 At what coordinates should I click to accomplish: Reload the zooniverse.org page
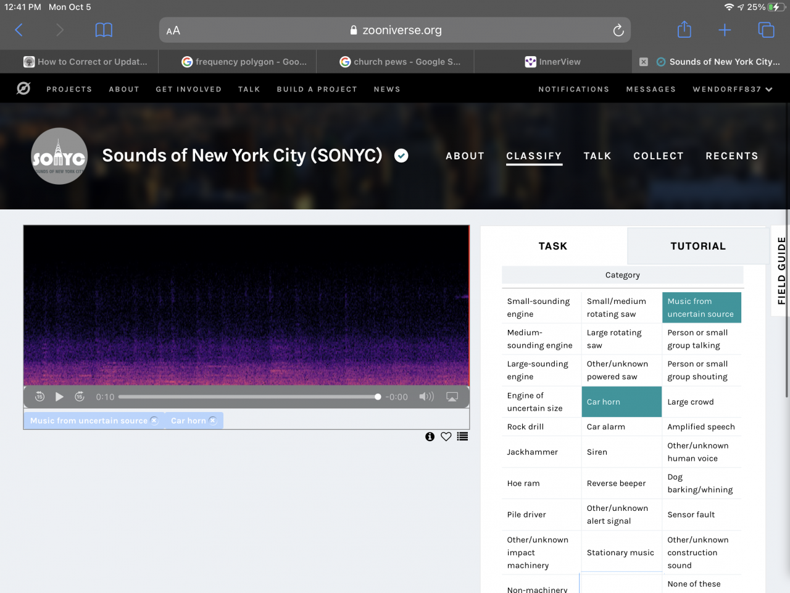618,30
